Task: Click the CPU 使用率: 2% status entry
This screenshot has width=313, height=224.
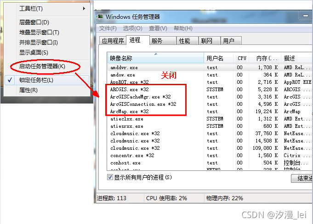Action: (x=166, y=198)
